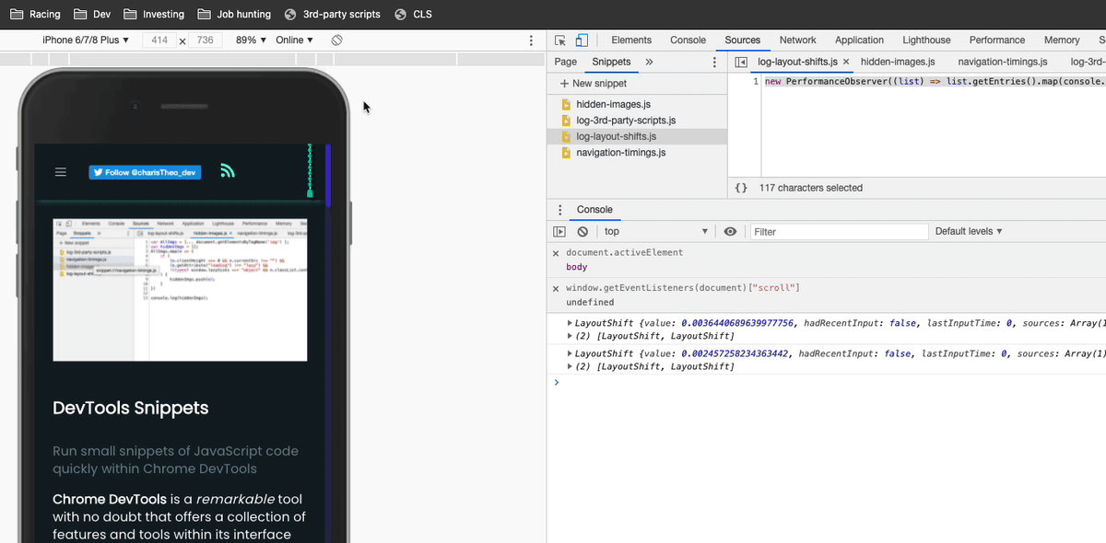The image size is (1106, 543).
Task: Open the top JavaScript context dropdown
Action: tap(656, 232)
